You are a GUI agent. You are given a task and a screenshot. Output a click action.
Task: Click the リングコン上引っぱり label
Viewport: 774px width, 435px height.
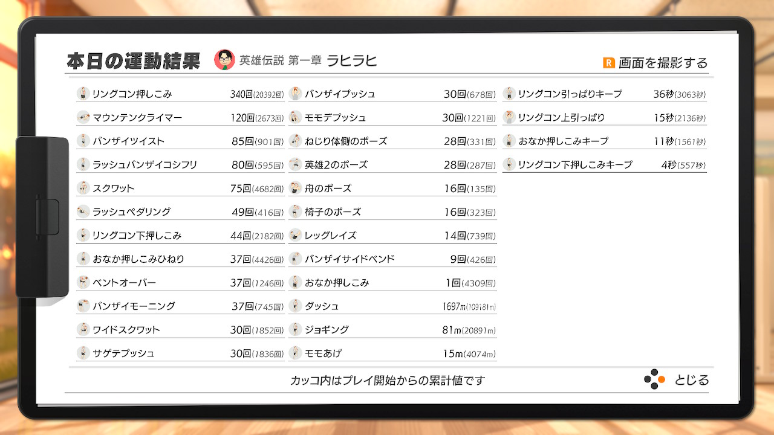tap(562, 118)
